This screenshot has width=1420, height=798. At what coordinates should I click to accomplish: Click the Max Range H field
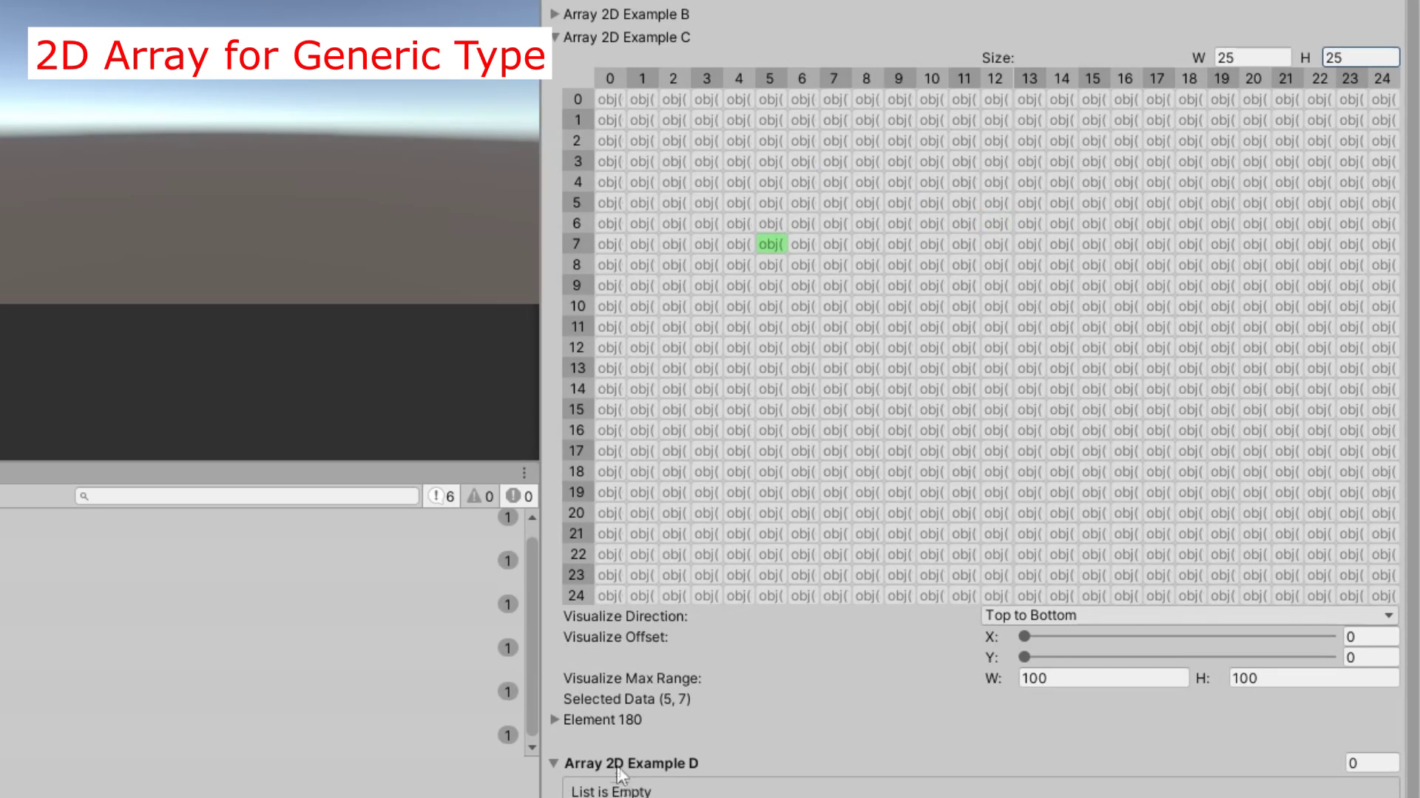tap(1314, 678)
